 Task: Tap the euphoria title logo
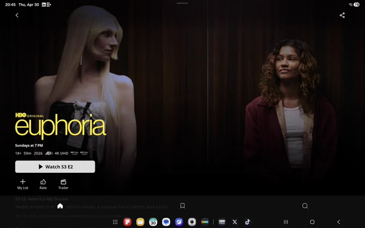click(x=61, y=126)
